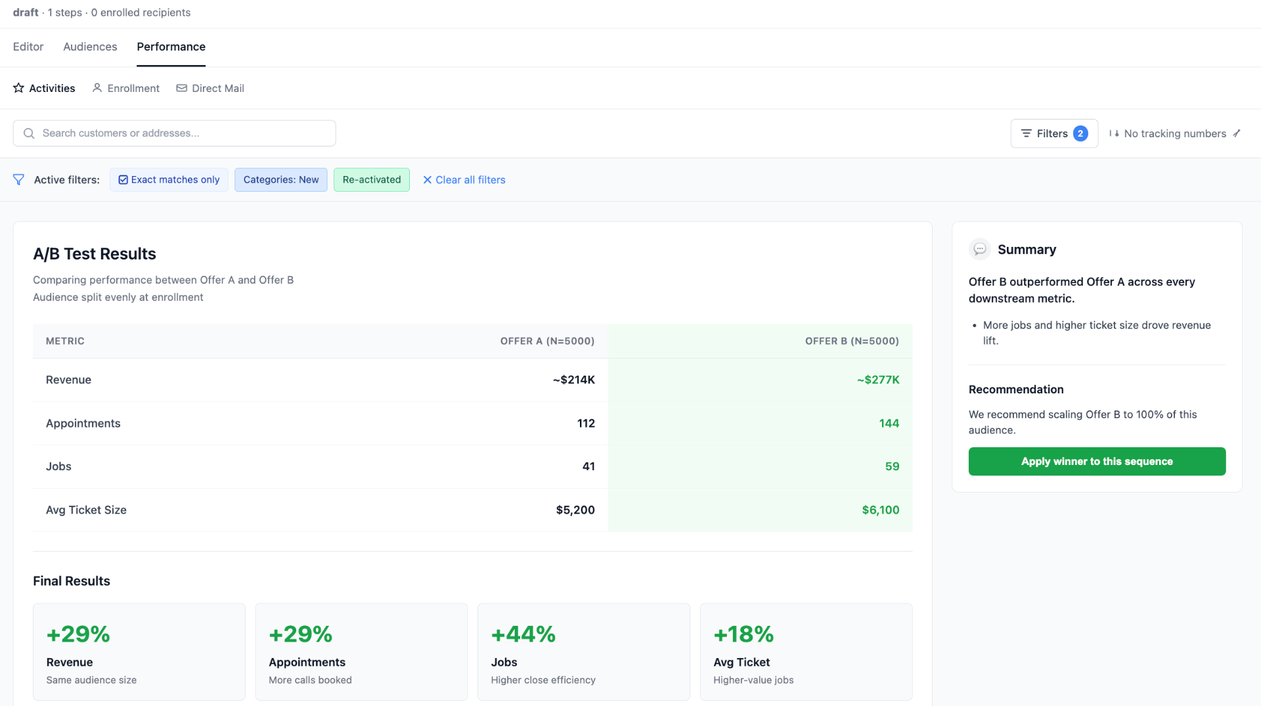Click Apply winner to this sequence
This screenshot has height=706, width=1261.
click(x=1096, y=461)
